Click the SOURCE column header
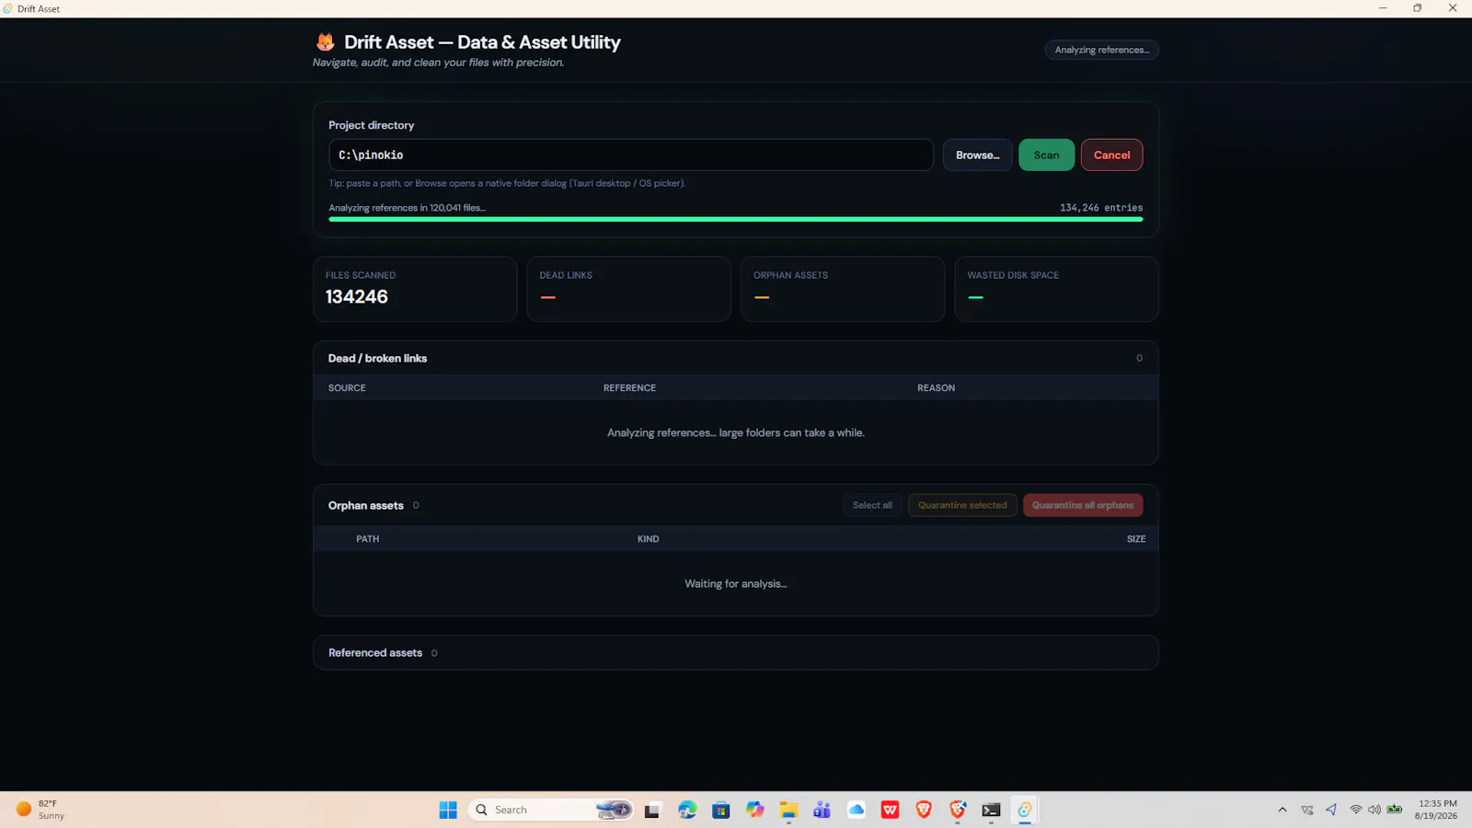 click(347, 388)
